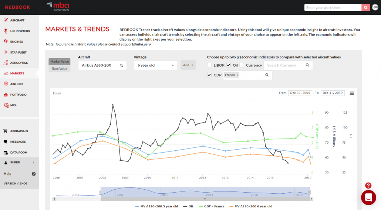Click the Help link in sidebar
The width and height of the screenshot is (381, 210).
[x=7, y=173]
